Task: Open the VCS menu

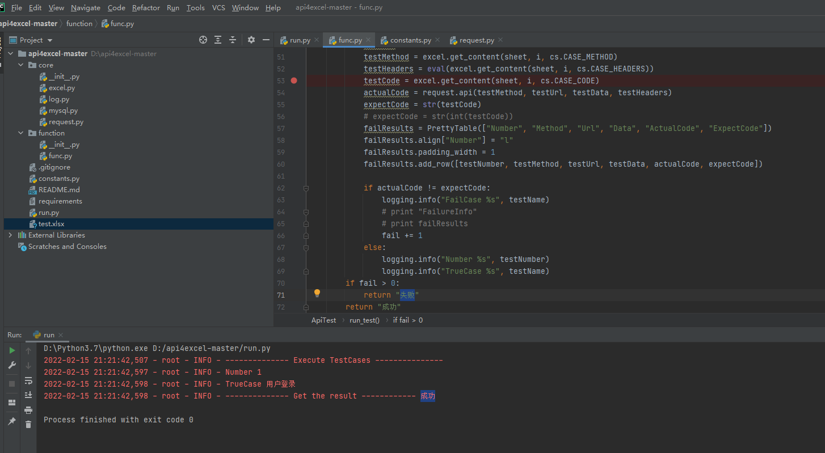Action: [218, 8]
